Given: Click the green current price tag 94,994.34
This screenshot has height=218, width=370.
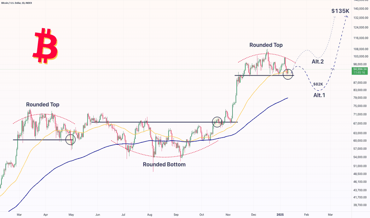Looking at the screenshot, I should pos(360,69).
